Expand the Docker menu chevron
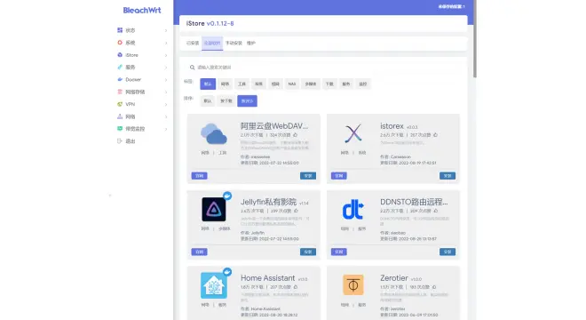This screenshot has height=320, width=586. pos(166,80)
